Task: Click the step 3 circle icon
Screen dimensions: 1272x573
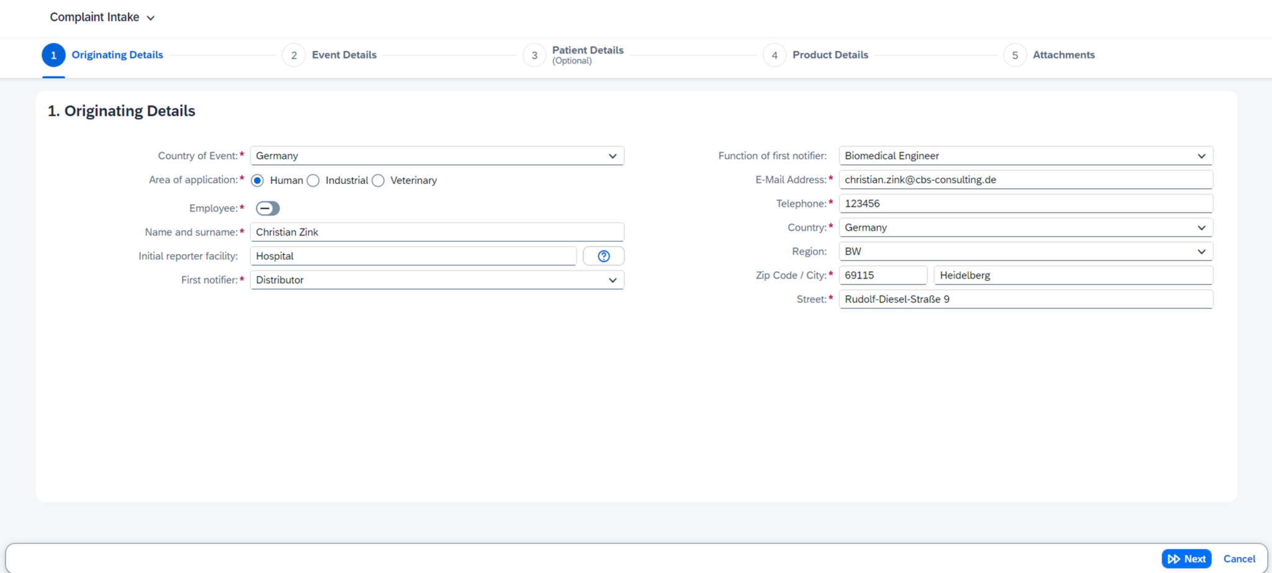Action: (534, 55)
